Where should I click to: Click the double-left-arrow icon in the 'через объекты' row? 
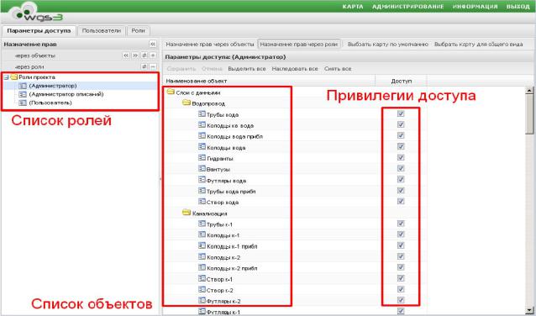coord(126,55)
